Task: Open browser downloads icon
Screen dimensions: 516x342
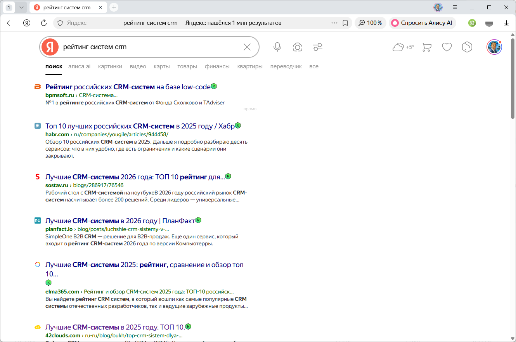Action: (506, 23)
